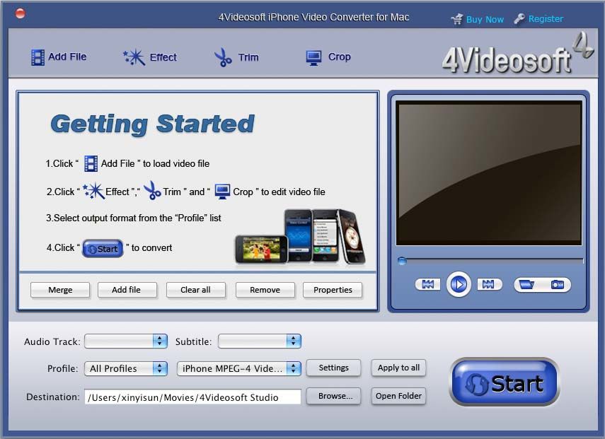Click the "Profile:" label
Image resolution: width=605 pixels, height=439 pixels.
tap(62, 368)
